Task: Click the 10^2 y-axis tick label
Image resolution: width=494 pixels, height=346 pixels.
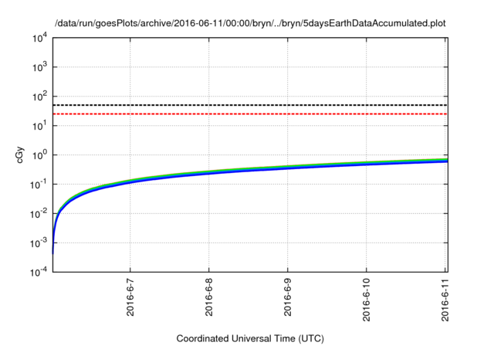Action: [x=40, y=97]
